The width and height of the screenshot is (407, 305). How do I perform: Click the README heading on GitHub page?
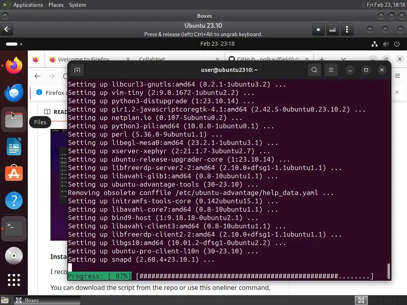(60, 112)
